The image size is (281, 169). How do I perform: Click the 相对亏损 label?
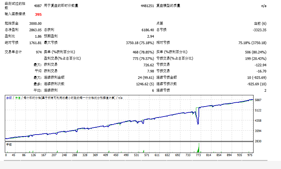click(x=163, y=42)
